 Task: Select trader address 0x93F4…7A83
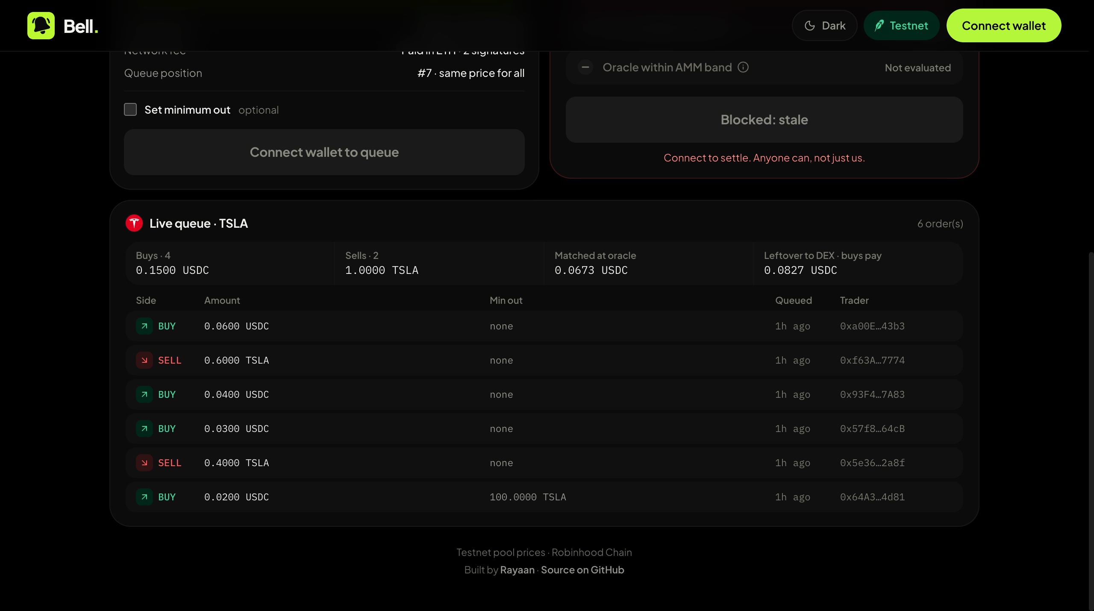(x=872, y=394)
